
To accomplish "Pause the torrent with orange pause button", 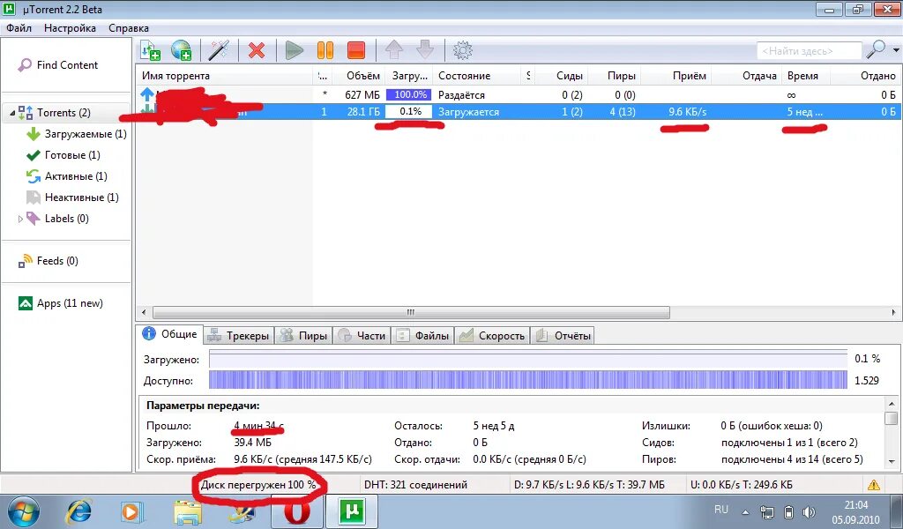I will tap(325, 50).
